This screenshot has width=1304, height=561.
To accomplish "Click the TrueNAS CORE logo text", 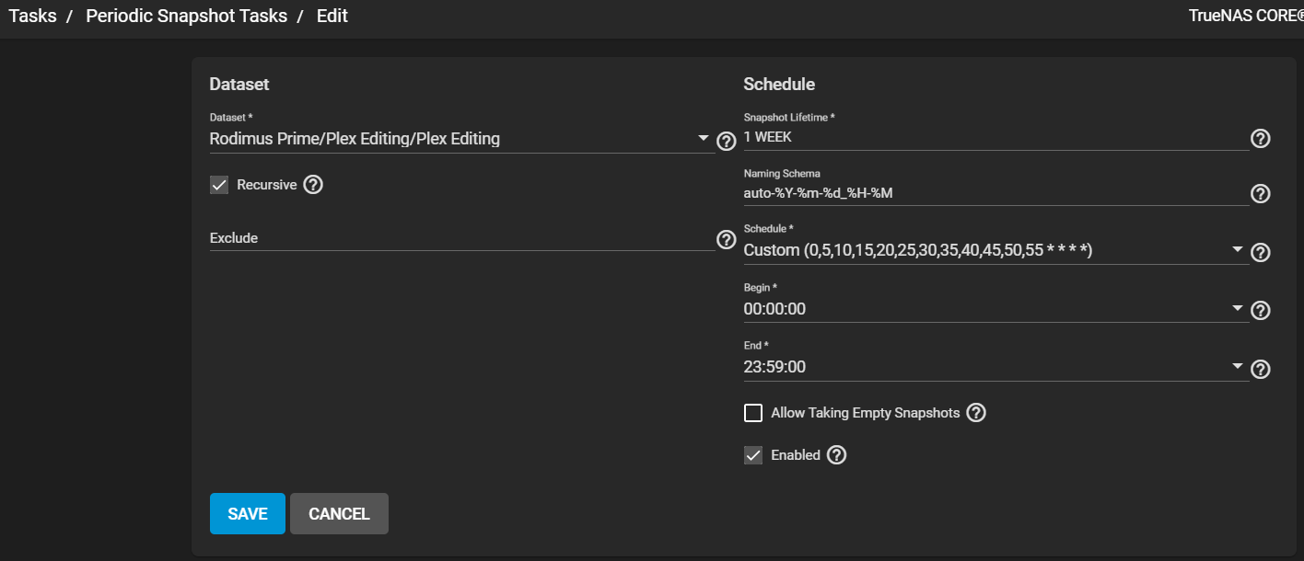I will [1246, 16].
